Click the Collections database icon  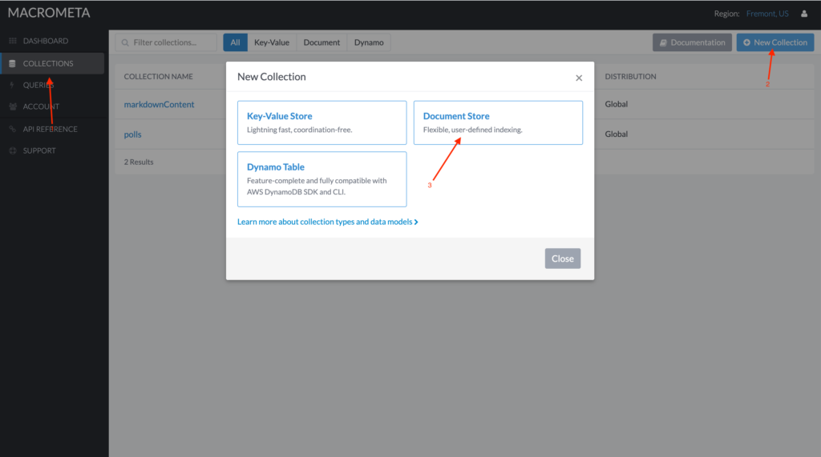[13, 63]
